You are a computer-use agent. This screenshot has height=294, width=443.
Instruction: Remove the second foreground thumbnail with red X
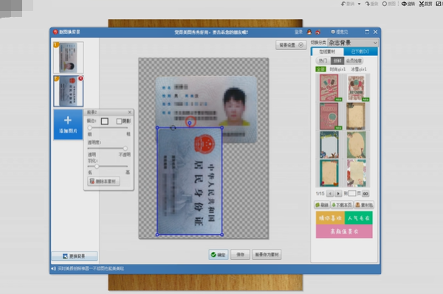[80, 78]
